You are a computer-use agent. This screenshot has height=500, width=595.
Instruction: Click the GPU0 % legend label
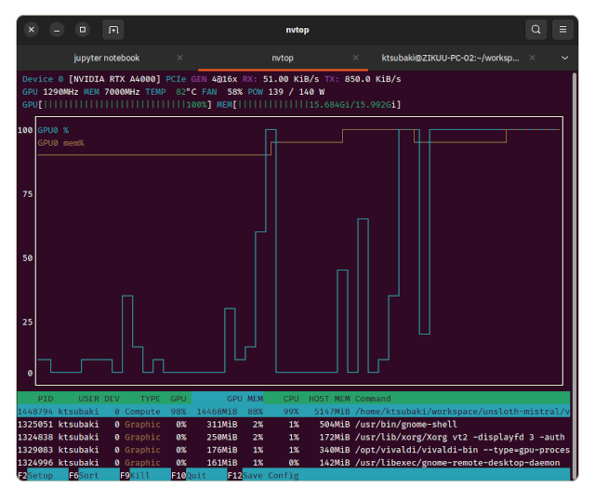53,130
